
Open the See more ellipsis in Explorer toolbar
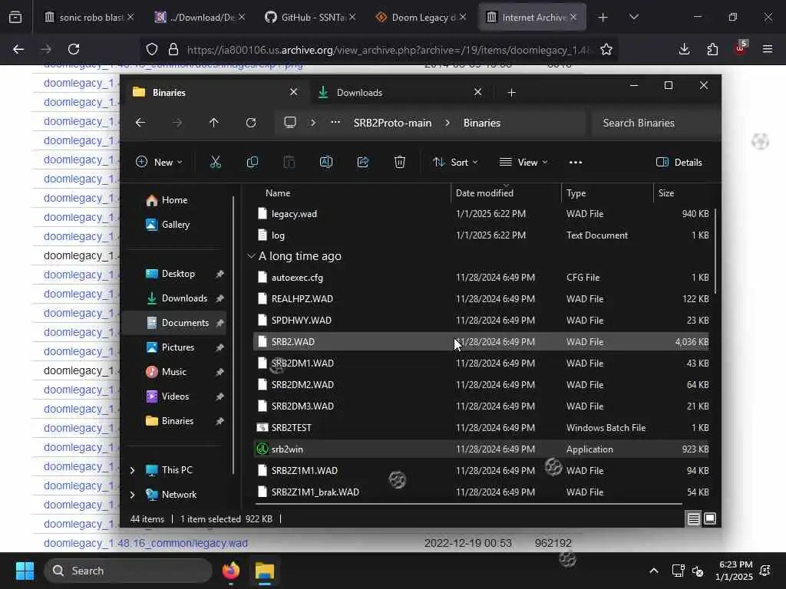click(576, 163)
